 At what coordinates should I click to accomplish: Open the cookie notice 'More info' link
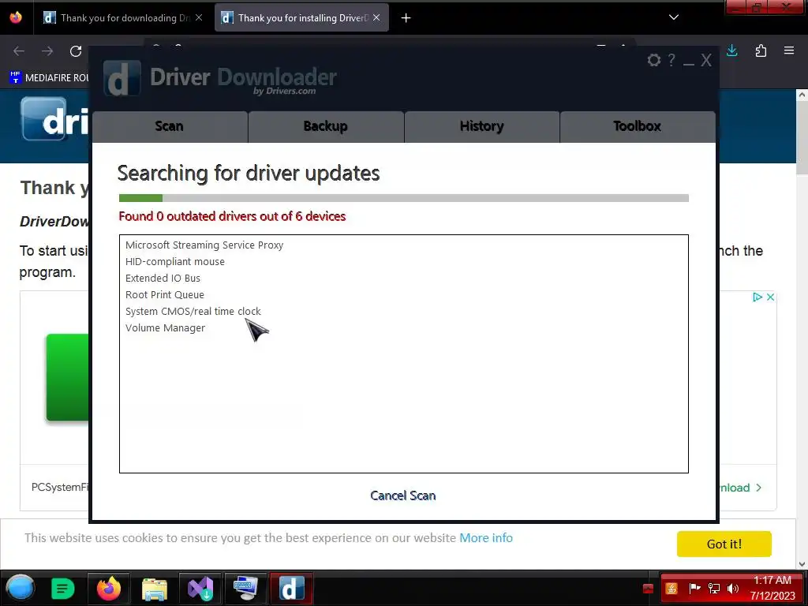pyautogui.click(x=486, y=538)
